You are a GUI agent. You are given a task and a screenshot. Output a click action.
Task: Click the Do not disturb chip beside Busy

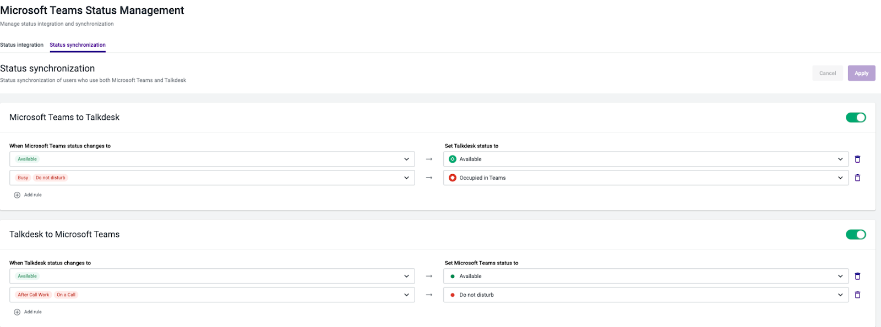point(51,178)
